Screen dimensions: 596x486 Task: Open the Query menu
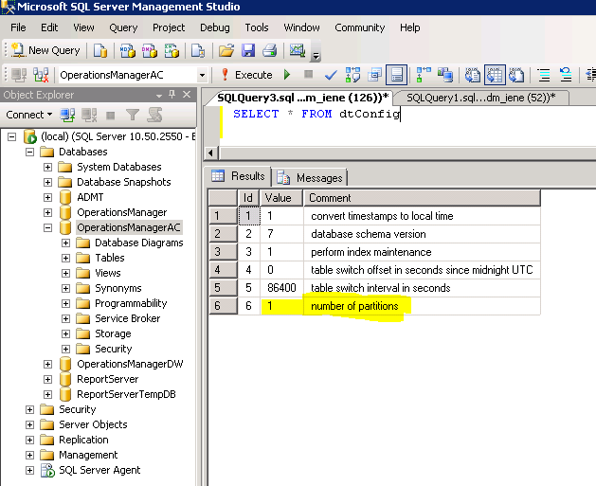[x=123, y=28]
